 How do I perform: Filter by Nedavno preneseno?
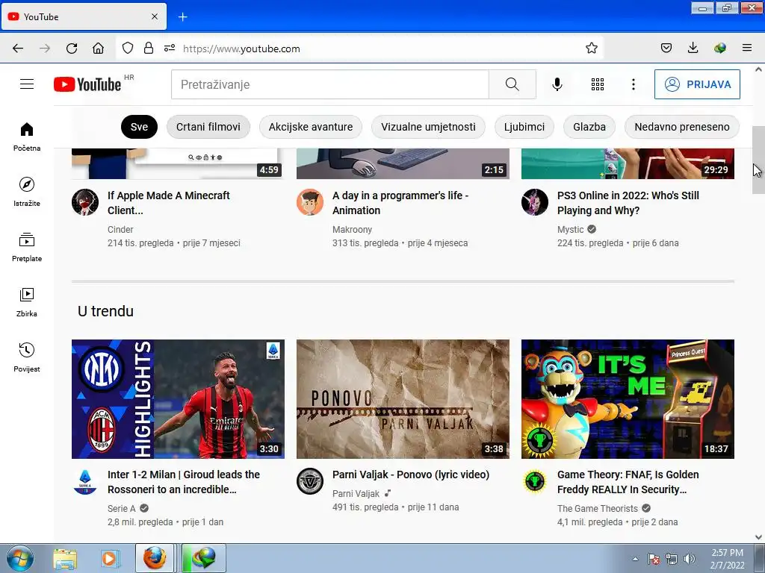point(682,127)
